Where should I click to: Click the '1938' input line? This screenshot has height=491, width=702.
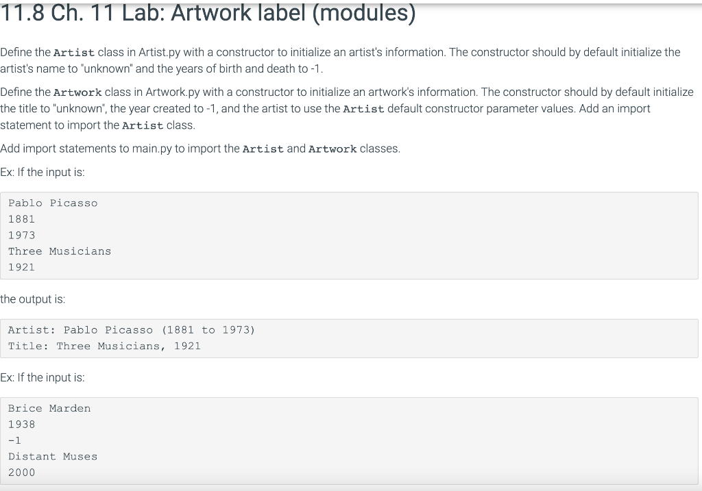pyautogui.click(x=21, y=425)
